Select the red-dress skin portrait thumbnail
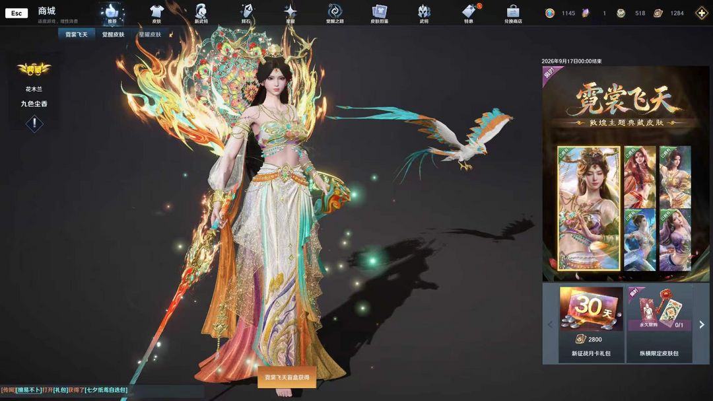Screen dimensions: 713x401 (640, 176)
